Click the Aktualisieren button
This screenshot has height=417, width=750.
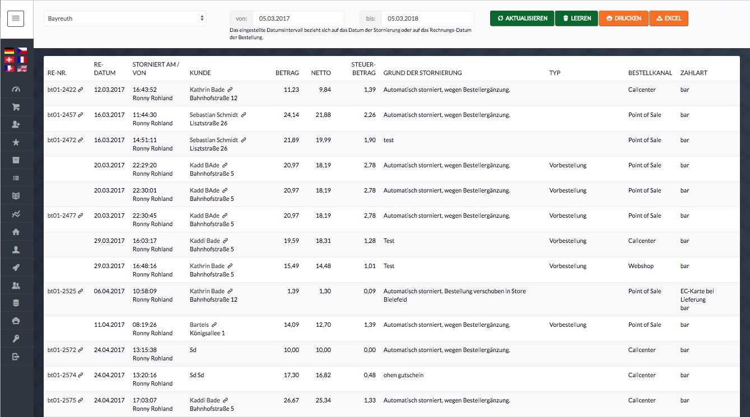click(x=522, y=18)
